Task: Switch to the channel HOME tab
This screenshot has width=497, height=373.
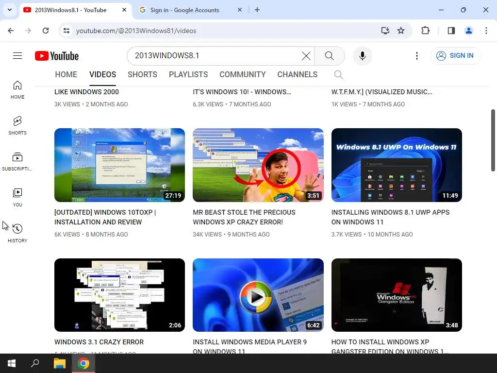Action: [66, 74]
